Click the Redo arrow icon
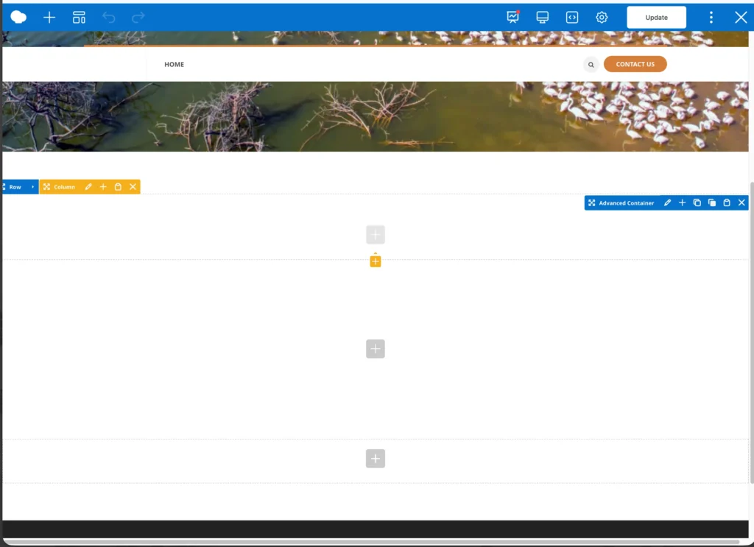 [138, 18]
